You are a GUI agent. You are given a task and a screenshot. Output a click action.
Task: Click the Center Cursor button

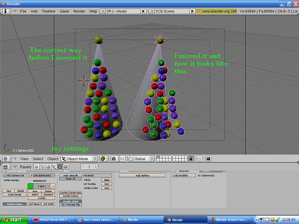pyautogui.click(x=70, y=196)
